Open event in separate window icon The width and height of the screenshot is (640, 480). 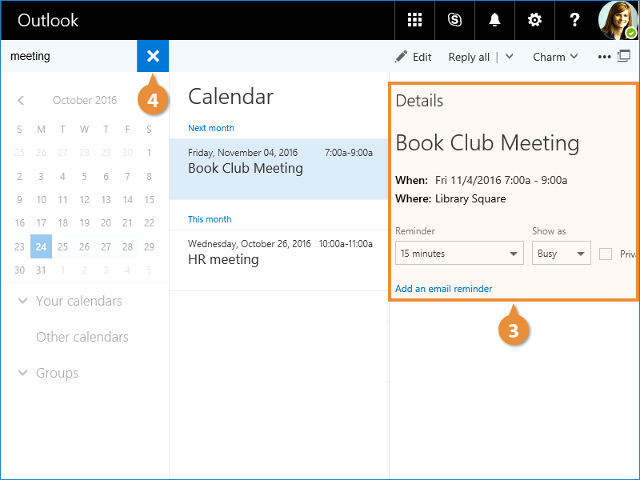click(x=624, y=57)
